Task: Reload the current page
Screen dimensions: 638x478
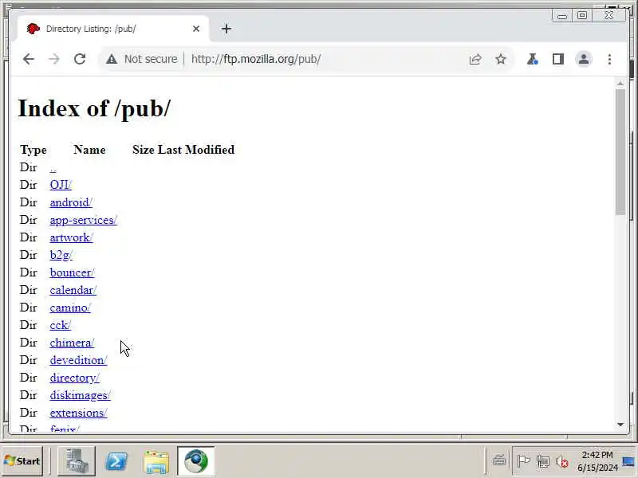Action: (80, 59)
